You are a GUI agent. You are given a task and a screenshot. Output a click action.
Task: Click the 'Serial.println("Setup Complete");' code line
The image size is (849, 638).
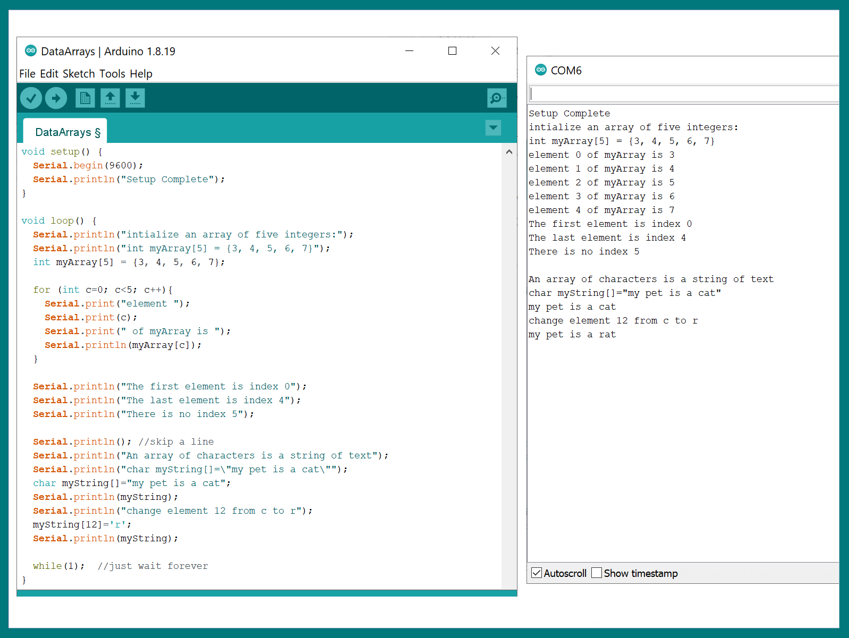pos(129,180)
